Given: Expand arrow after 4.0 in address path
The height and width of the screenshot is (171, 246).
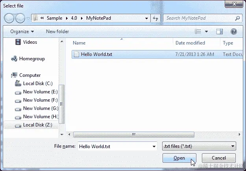Looking at the screenshot, I should tap(81, 18).
